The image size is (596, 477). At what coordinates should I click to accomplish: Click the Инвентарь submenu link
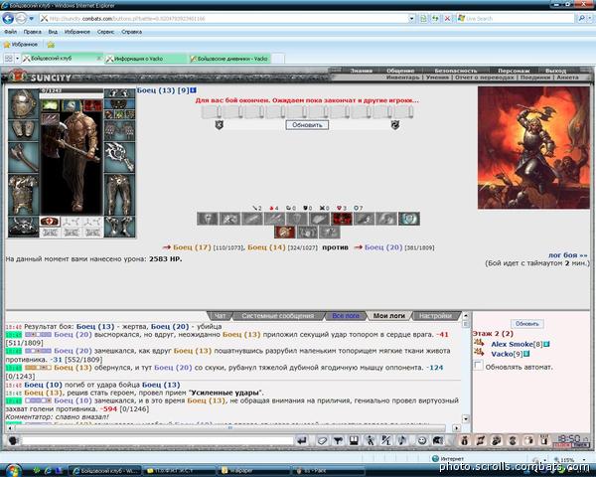402,78
